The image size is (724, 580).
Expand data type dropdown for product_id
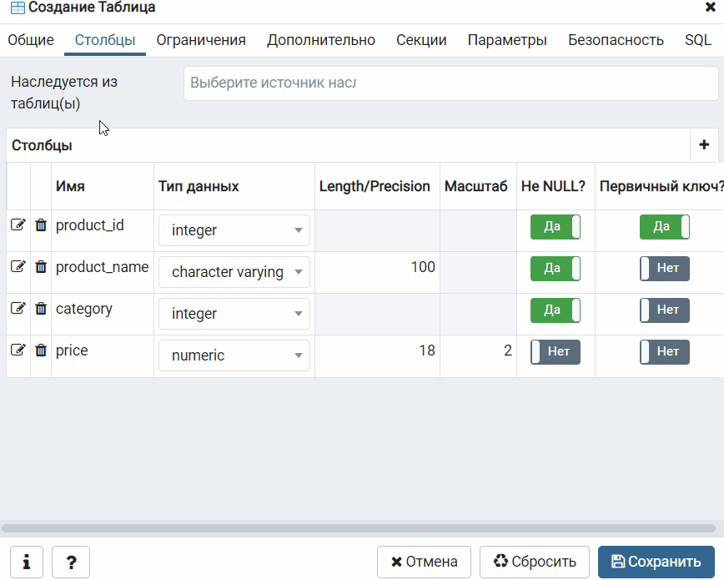[x=234, y=230]
